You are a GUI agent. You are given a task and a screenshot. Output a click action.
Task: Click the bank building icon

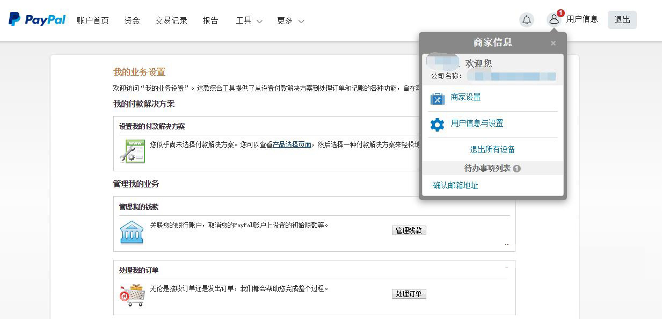(x=132, y=232)
